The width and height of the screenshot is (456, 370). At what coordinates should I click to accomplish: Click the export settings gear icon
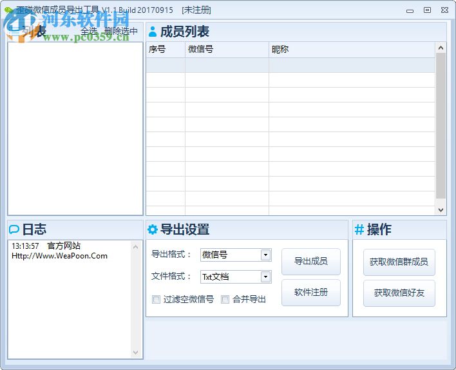click(x=153, y=229)
